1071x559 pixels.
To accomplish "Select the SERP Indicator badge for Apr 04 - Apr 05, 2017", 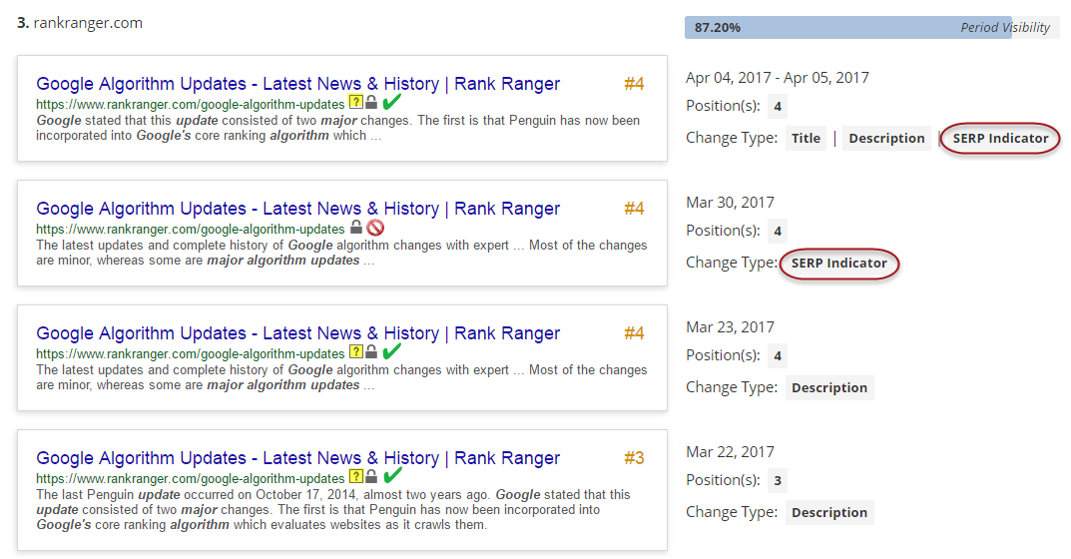I will point(1001,138).
